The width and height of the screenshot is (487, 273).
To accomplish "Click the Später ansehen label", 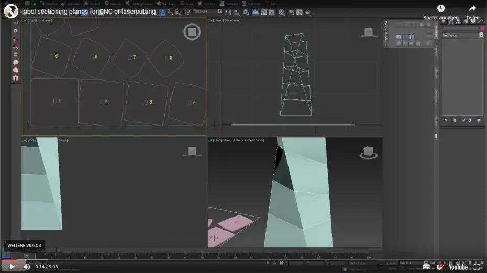I will tap(441, 18).
